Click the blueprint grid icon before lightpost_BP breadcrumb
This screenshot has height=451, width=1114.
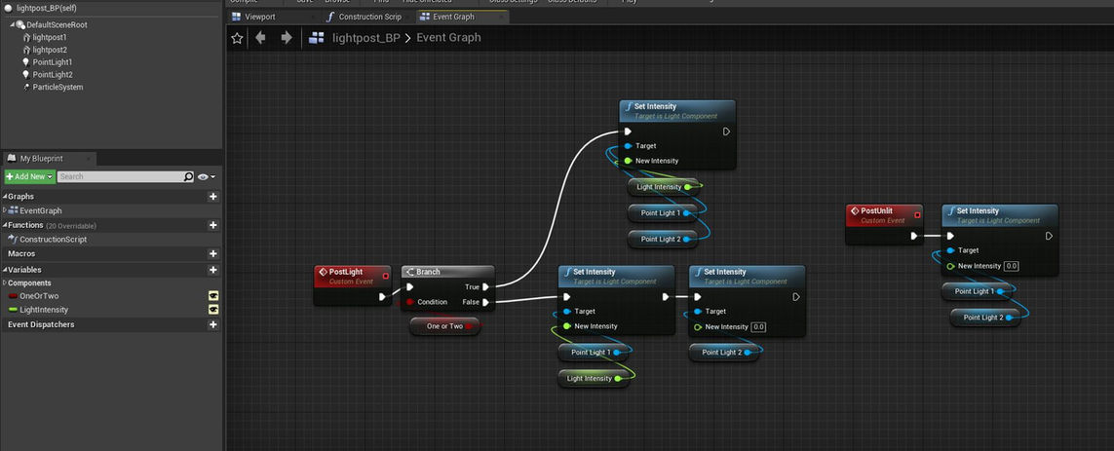pyautogui.click(x=317, y=38)
